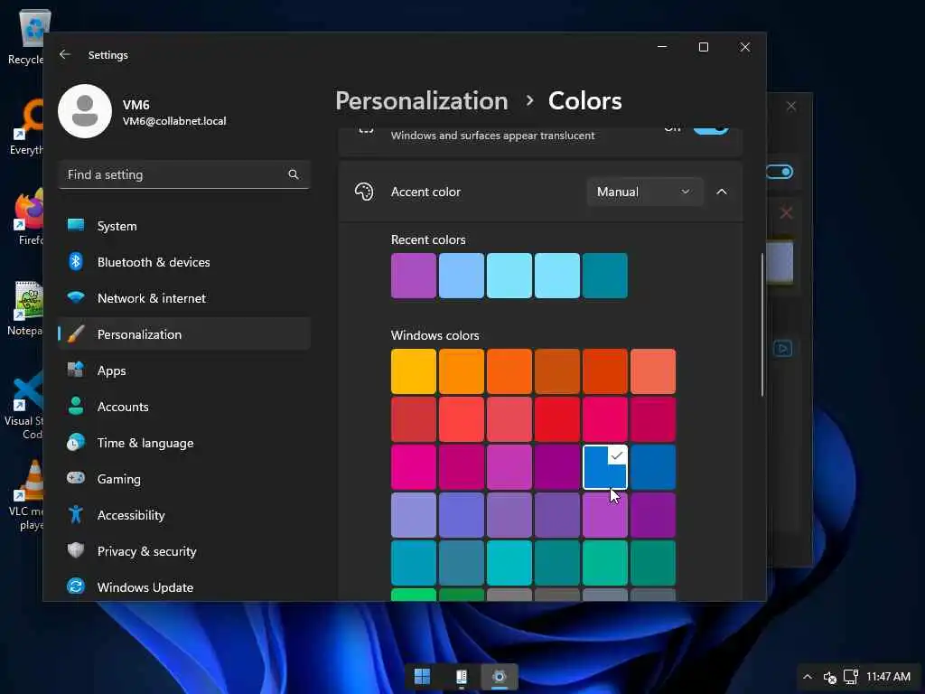The image size is (925, 694).
Task: Click the Network wifi icon
Action: (76, 297)
